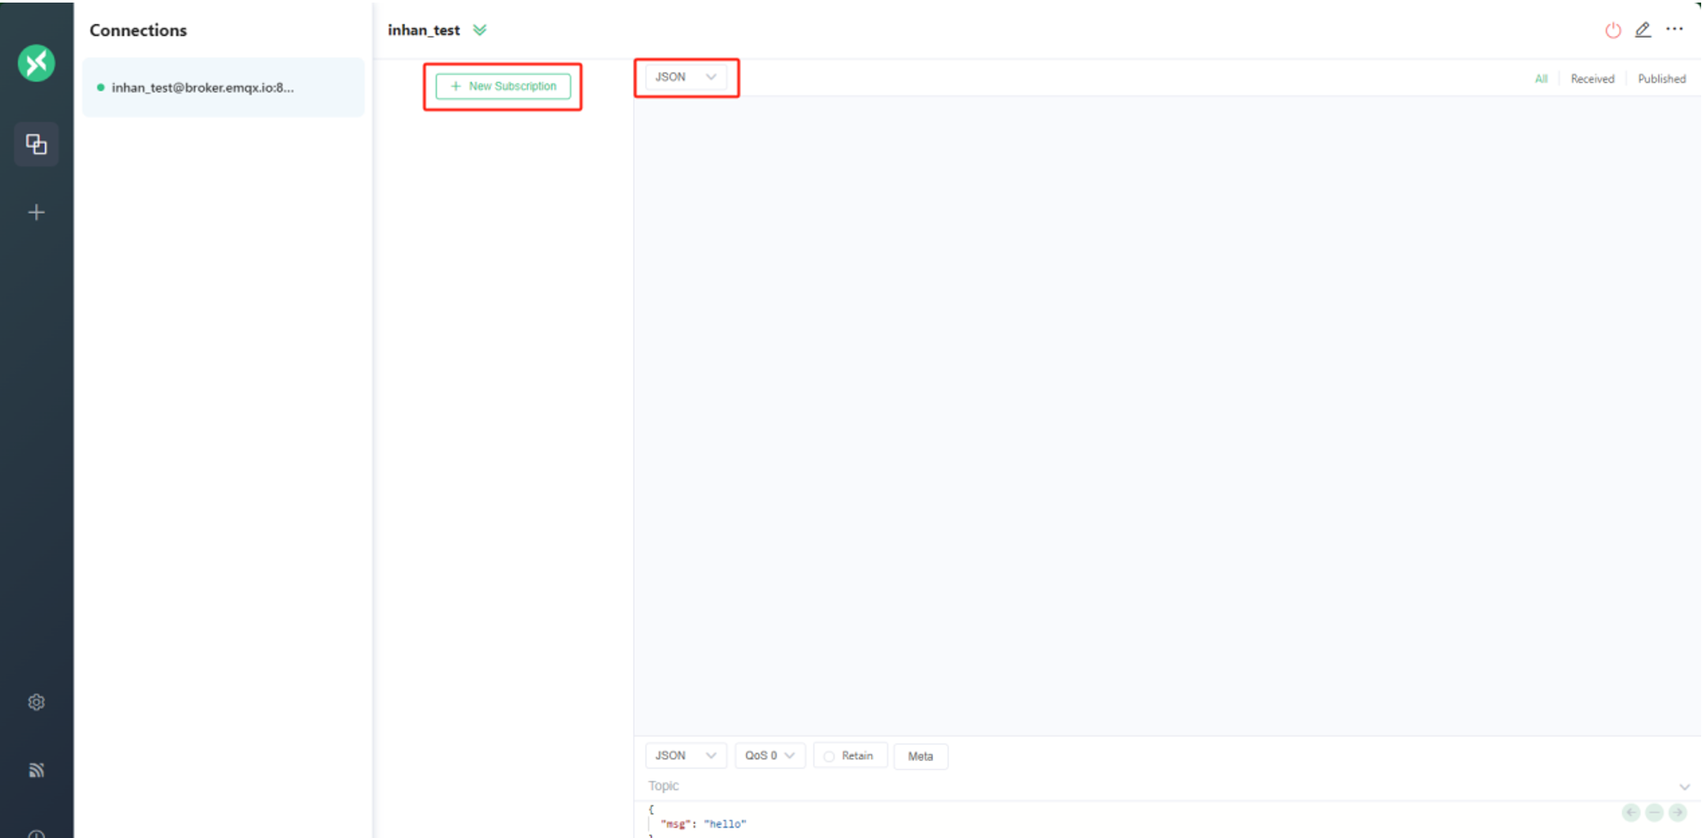Click the MQTTX logo icon

[36, 63]
